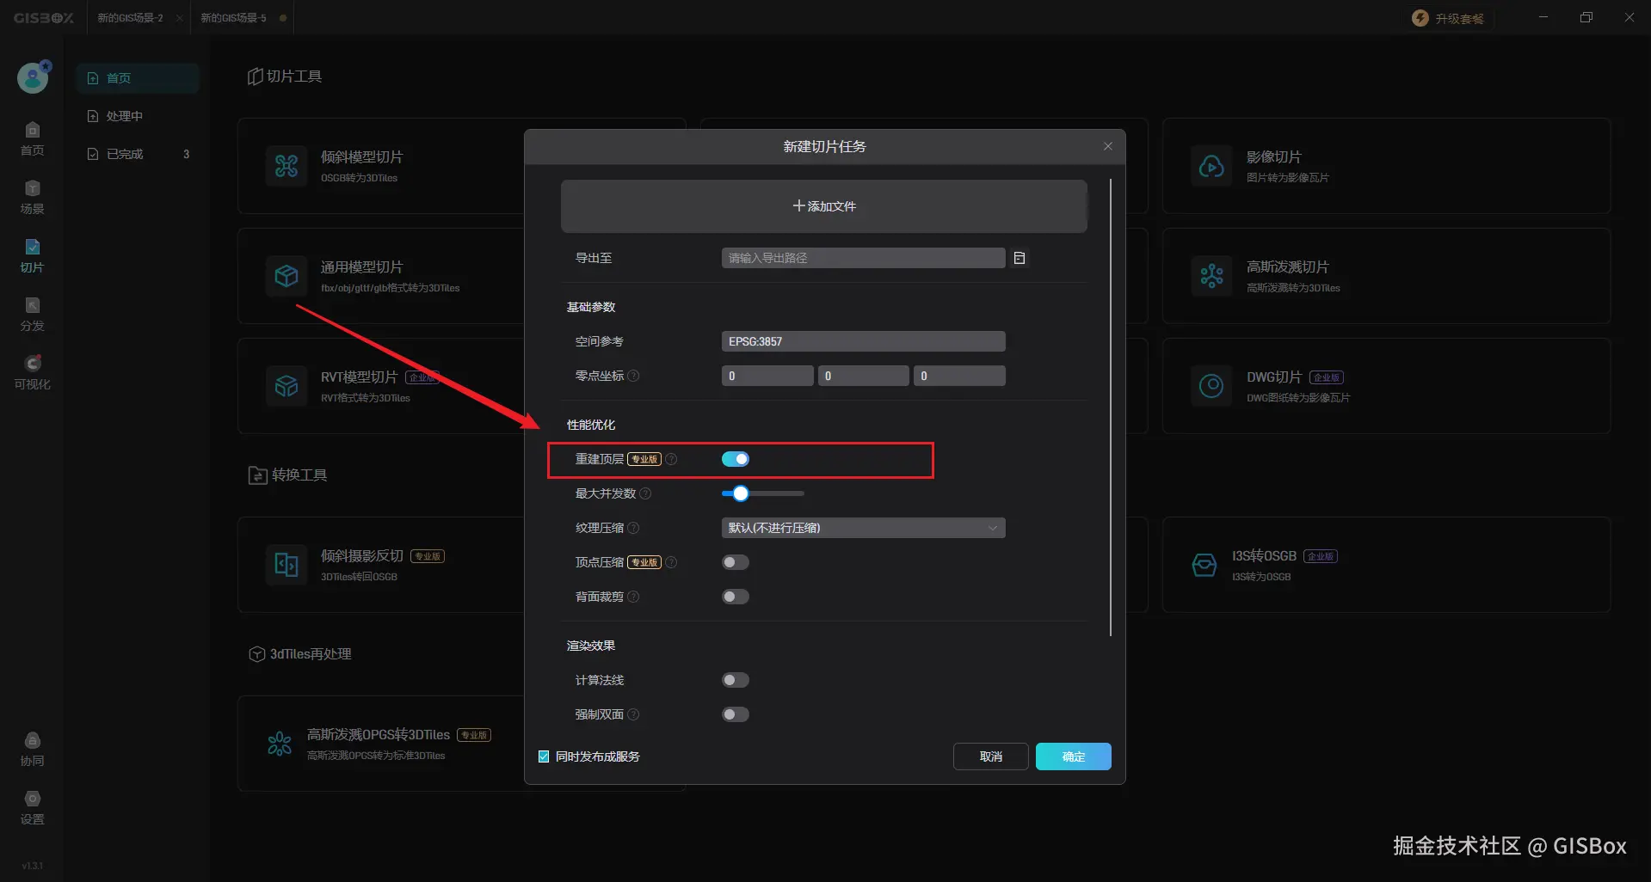Cancel the new slicing task with 取消
Viewport: 1651px width, 882px height.
[x=991, y=756]
